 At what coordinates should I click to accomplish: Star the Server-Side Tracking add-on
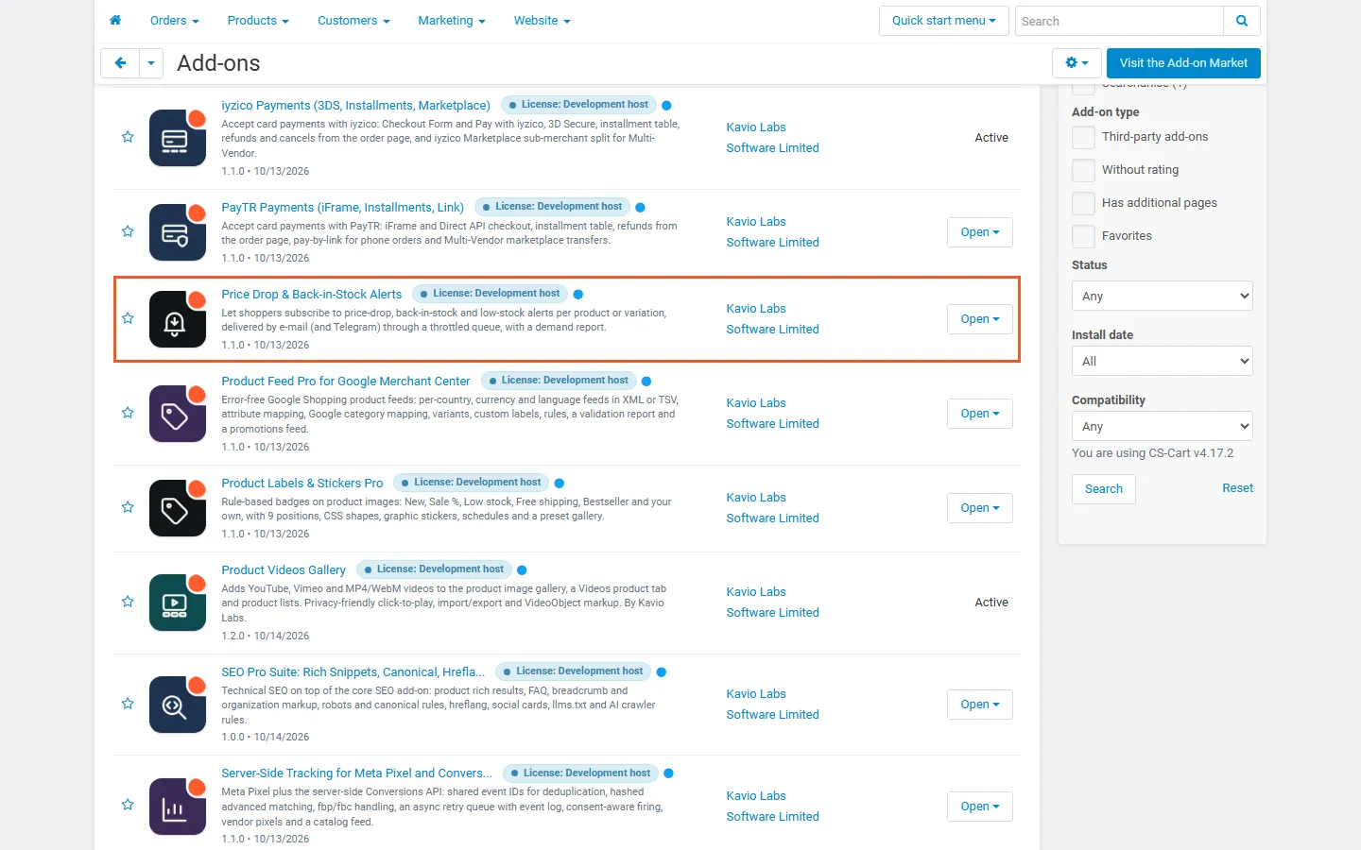128,805
